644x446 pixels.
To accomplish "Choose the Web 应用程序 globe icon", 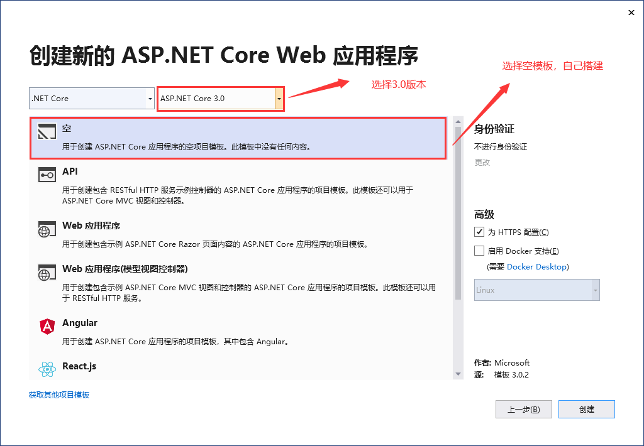I will (47, 229).
